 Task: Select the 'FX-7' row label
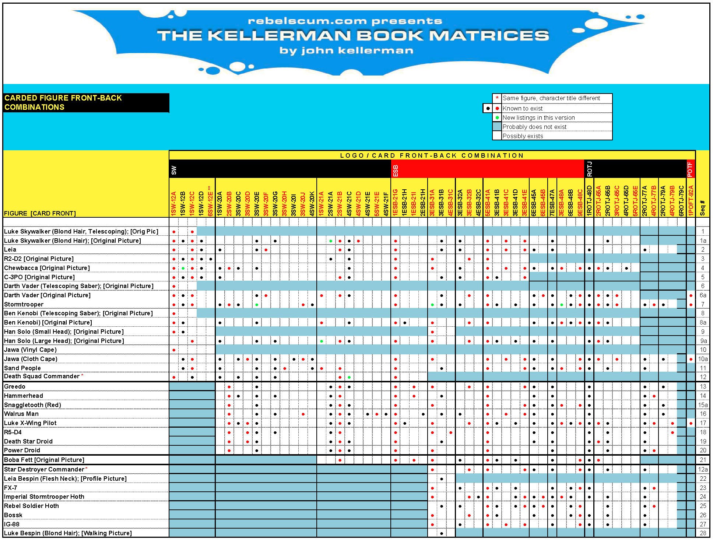[x=11, y=488]
